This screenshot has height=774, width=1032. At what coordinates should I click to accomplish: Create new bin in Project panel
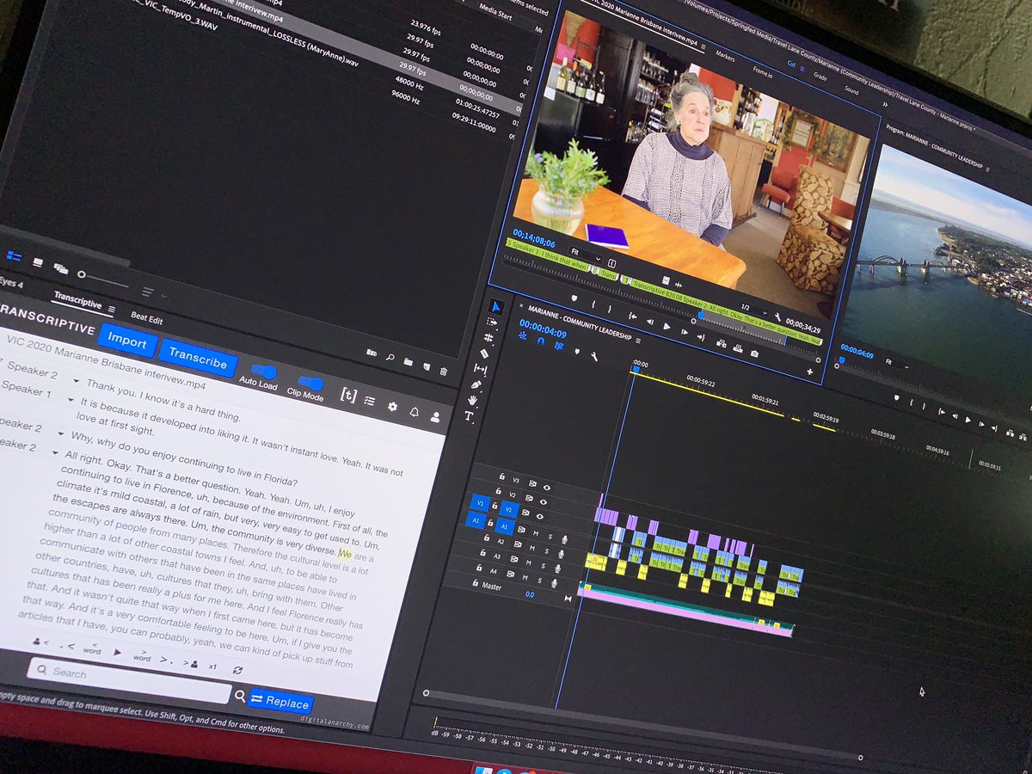coord(408,362)
